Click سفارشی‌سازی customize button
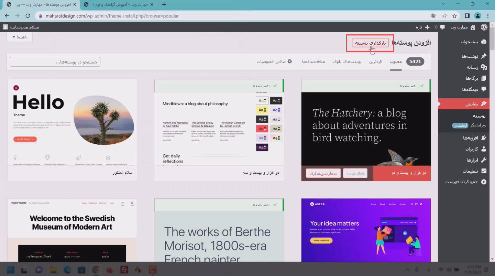This screenshot has width=495, height=276. tap(323, 173)
